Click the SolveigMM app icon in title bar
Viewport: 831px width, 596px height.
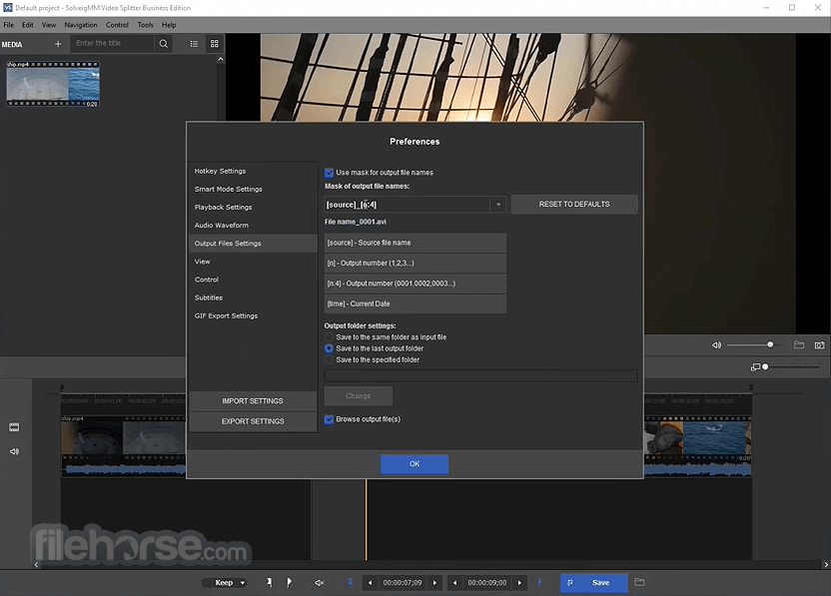pos(7,7)
